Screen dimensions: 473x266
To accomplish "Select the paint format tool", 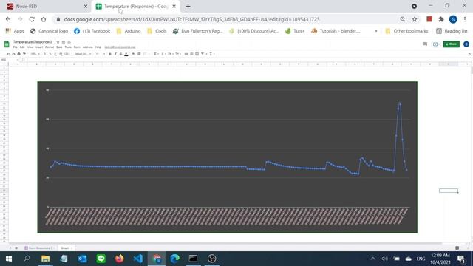I will [24, 54].
